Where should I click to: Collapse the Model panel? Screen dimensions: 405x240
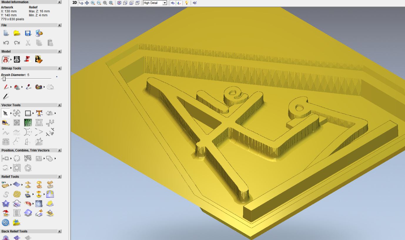[x=60, y=52]
